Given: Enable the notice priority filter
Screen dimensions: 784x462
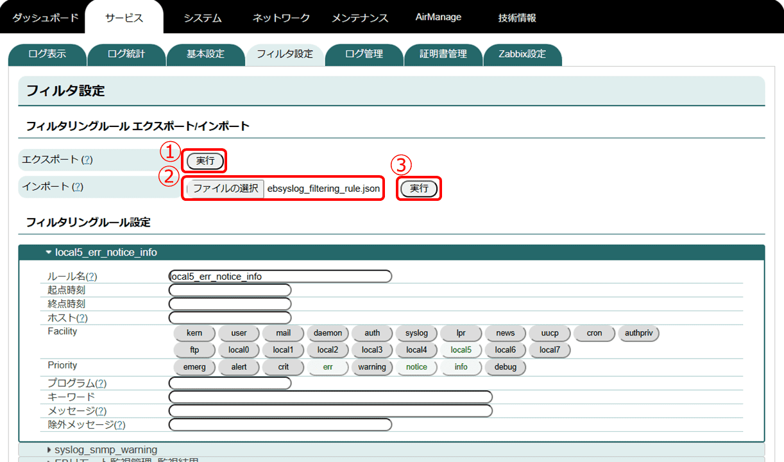Looking at the screenshot, I should [x=417, y=366].
